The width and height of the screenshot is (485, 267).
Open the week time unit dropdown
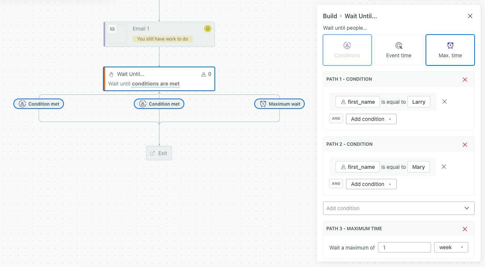451,247
